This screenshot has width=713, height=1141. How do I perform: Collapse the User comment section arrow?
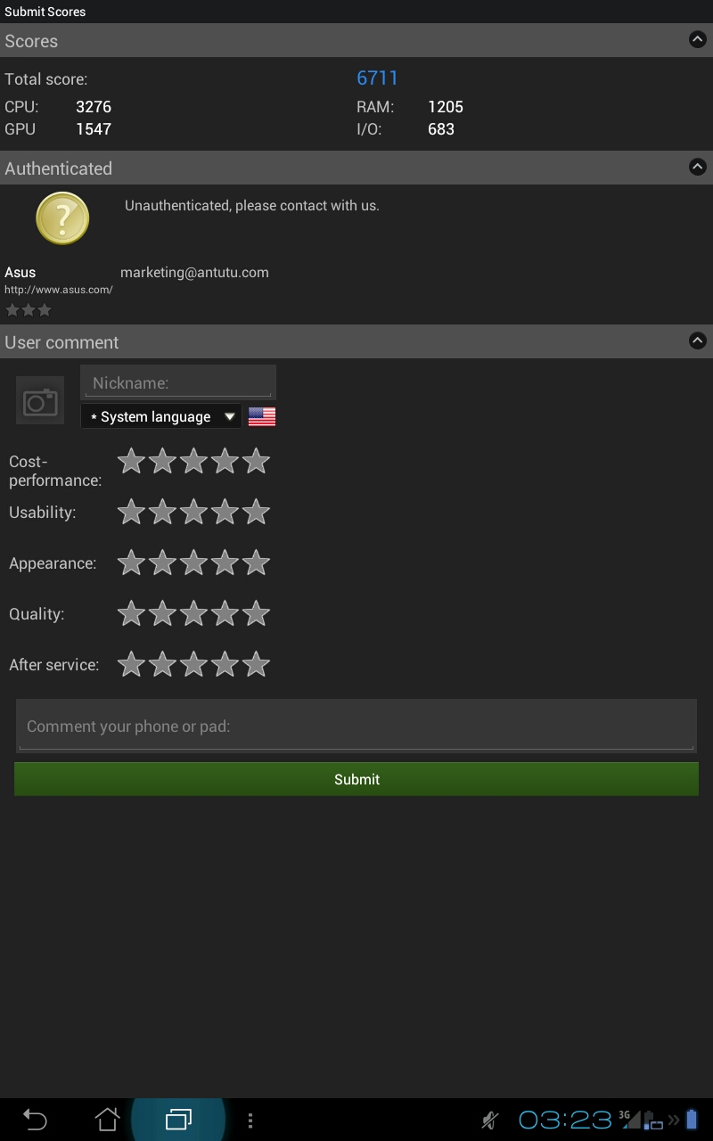(x=698, y=341)
